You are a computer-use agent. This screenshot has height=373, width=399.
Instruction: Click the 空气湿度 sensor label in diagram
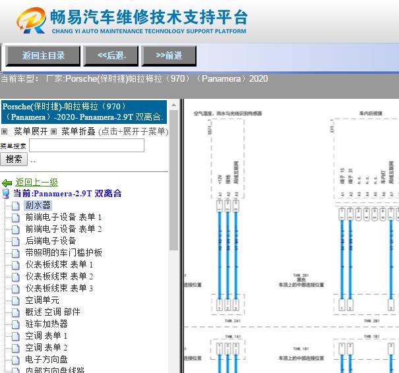pos(228,113)
